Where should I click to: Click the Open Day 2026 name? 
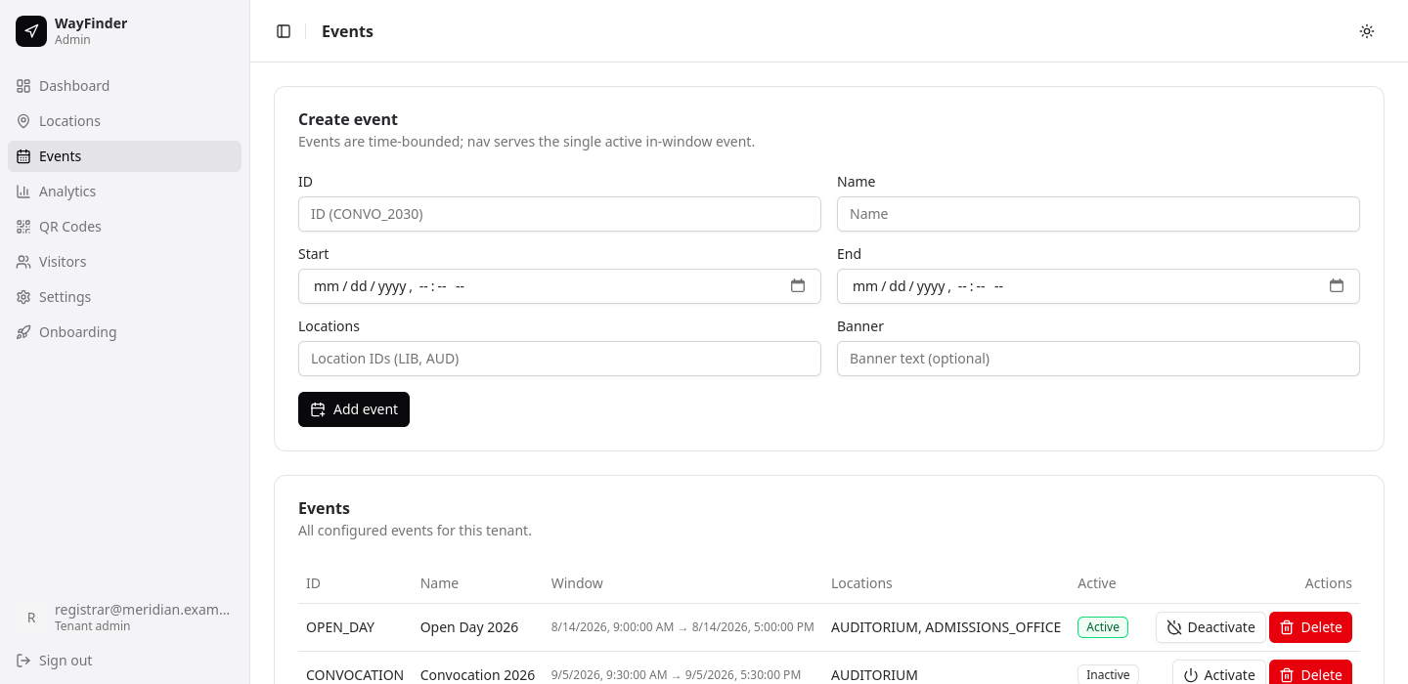pos(469,627)
